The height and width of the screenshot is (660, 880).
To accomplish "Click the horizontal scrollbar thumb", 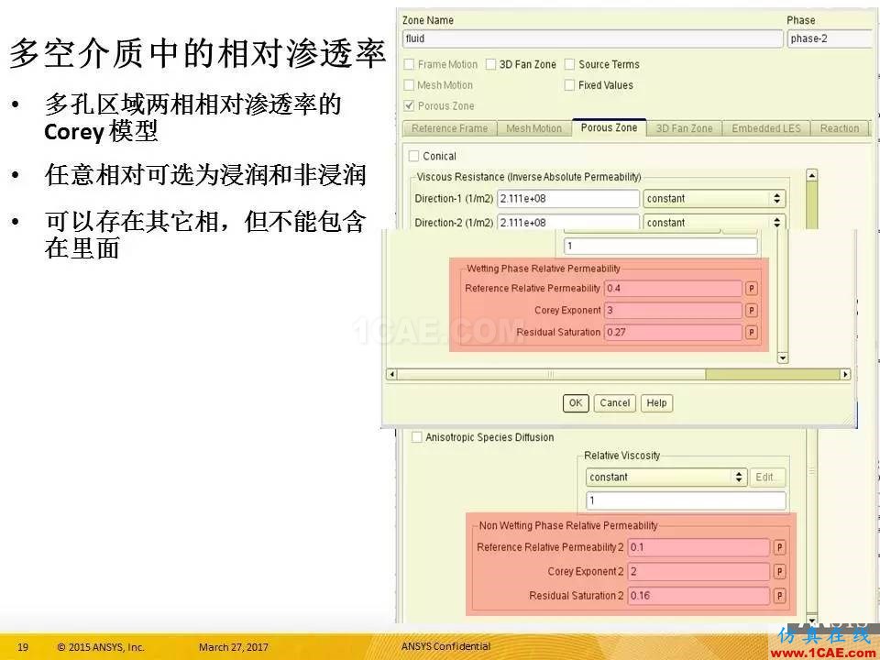I will (551, 374).
